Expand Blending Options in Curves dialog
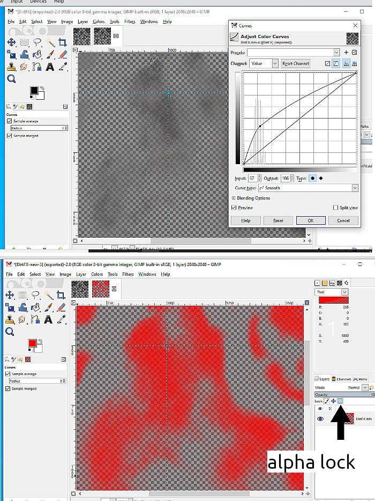Image resolution: width=375 pixels, height=501 pixels. 234,198
